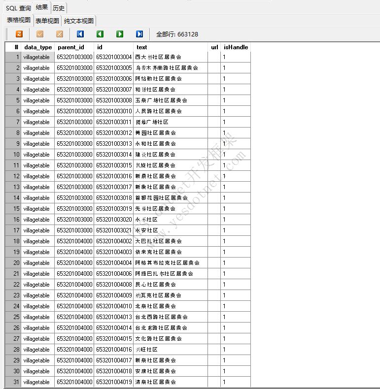Open the 历史 tab
Image resolution: width=380 pixels, height=389 pixels.
(x=59, y=8)
